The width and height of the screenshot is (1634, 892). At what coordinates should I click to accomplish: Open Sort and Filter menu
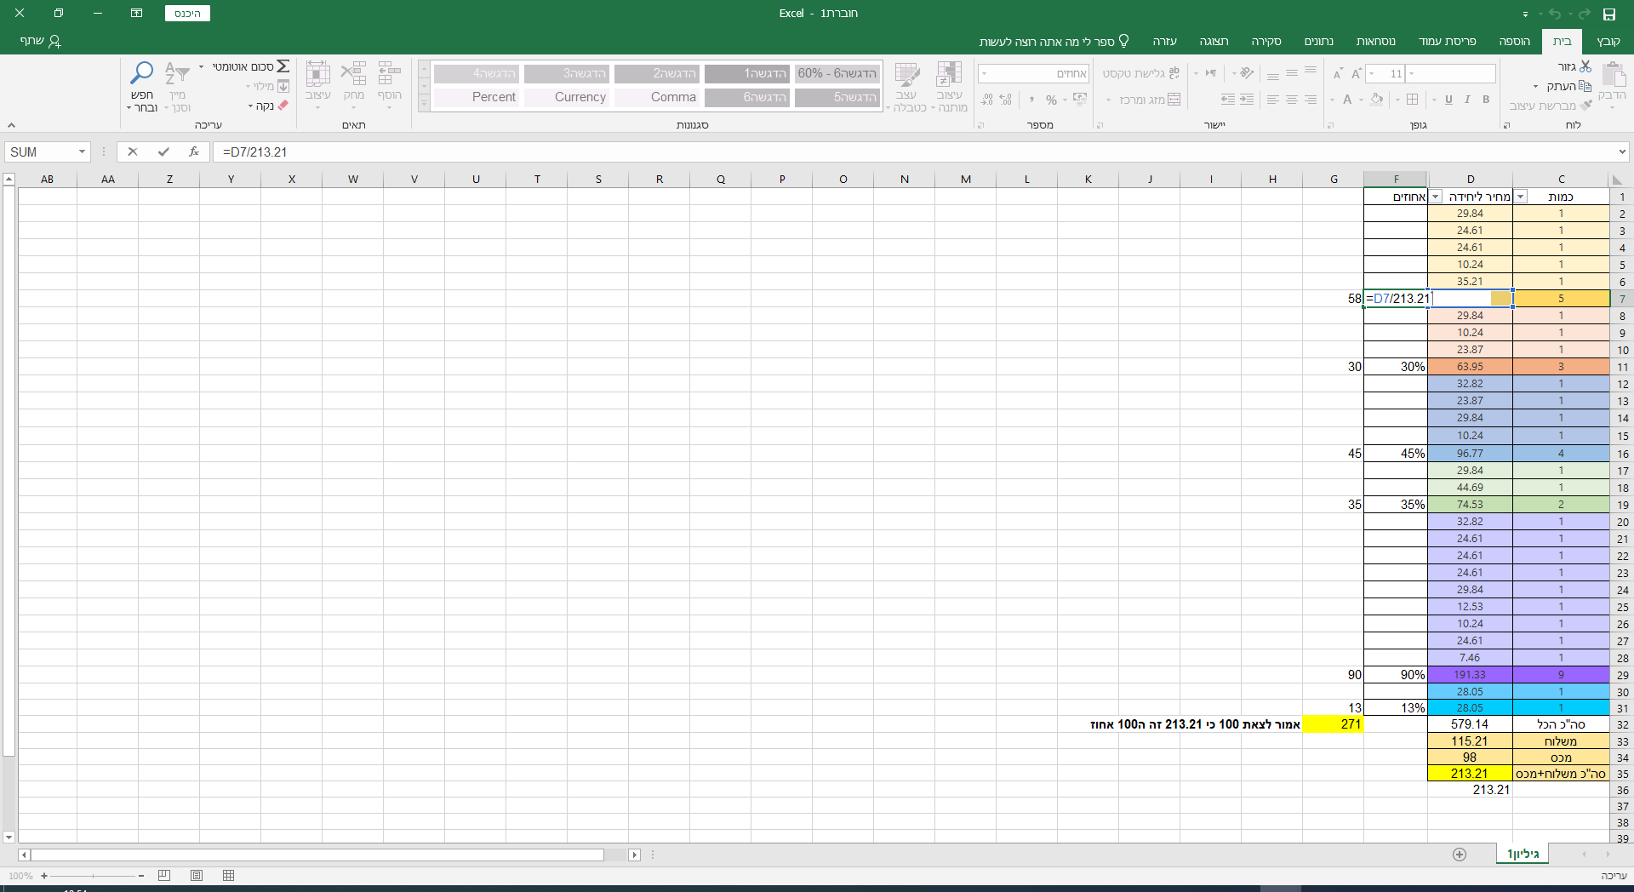(x=177, y=85)
